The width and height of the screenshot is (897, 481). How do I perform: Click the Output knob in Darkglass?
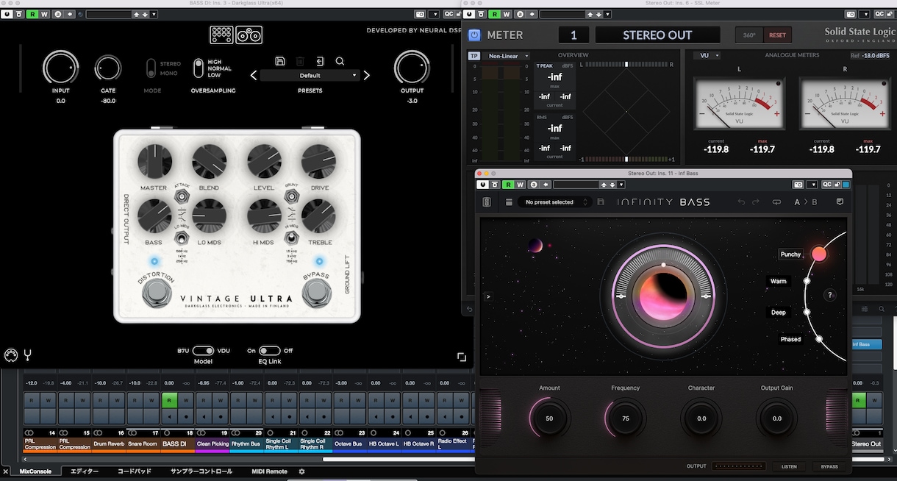pyautogui.click(x=412, y=68)
